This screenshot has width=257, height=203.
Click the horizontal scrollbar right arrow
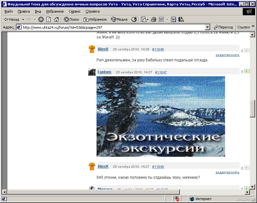pyautogui.click(x=247, y=192)
